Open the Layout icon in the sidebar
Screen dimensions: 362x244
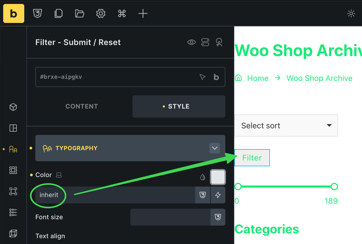pos(13,128)
